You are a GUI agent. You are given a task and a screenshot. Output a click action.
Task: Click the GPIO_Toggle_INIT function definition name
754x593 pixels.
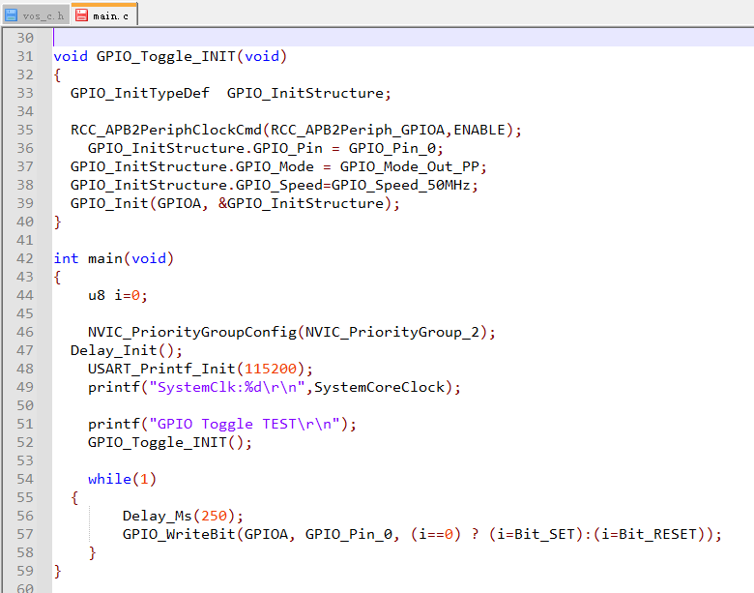coord(166,57)
